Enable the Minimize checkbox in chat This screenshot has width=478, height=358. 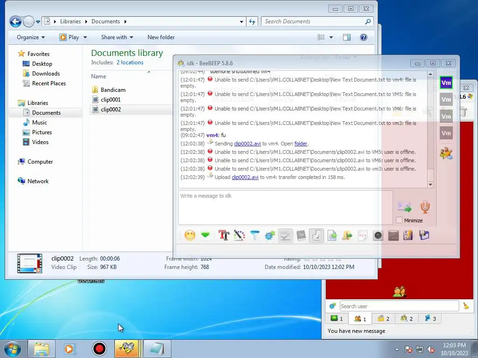point(399,220)
